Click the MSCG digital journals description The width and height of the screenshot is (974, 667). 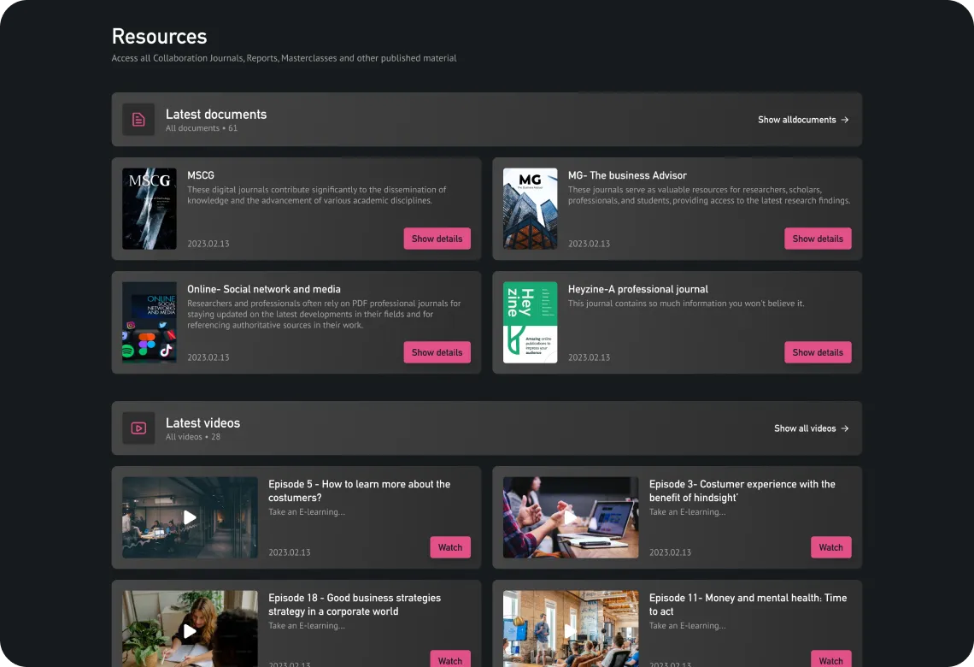coord(317,195)
